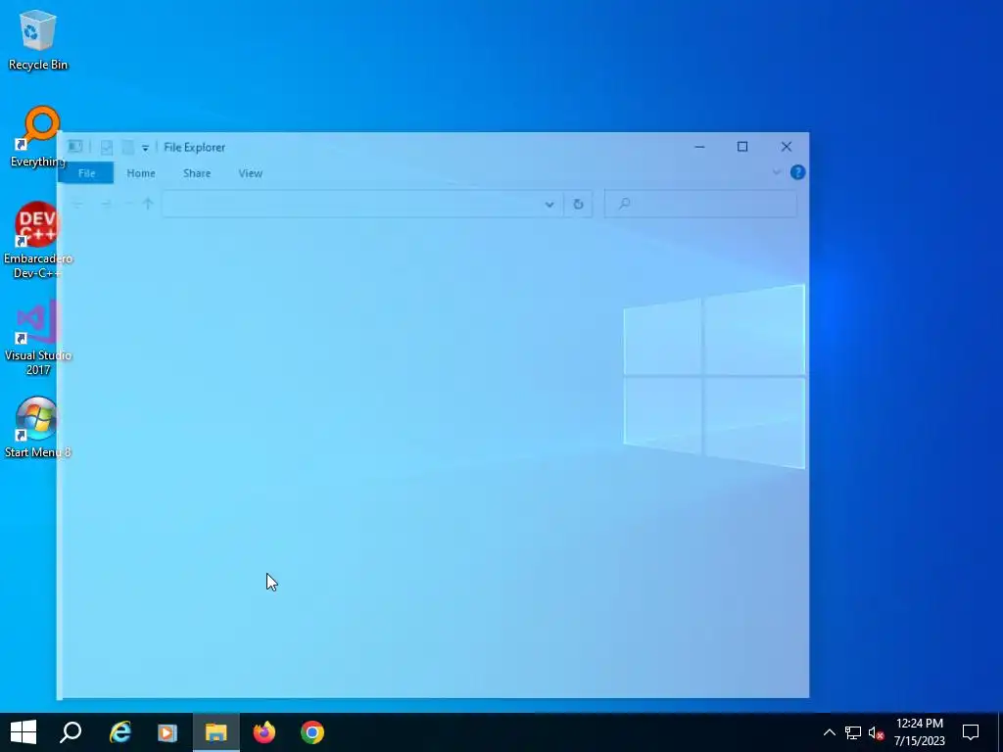
Task: Click the File Explorer taskbar button
Action: pos(216,732)
